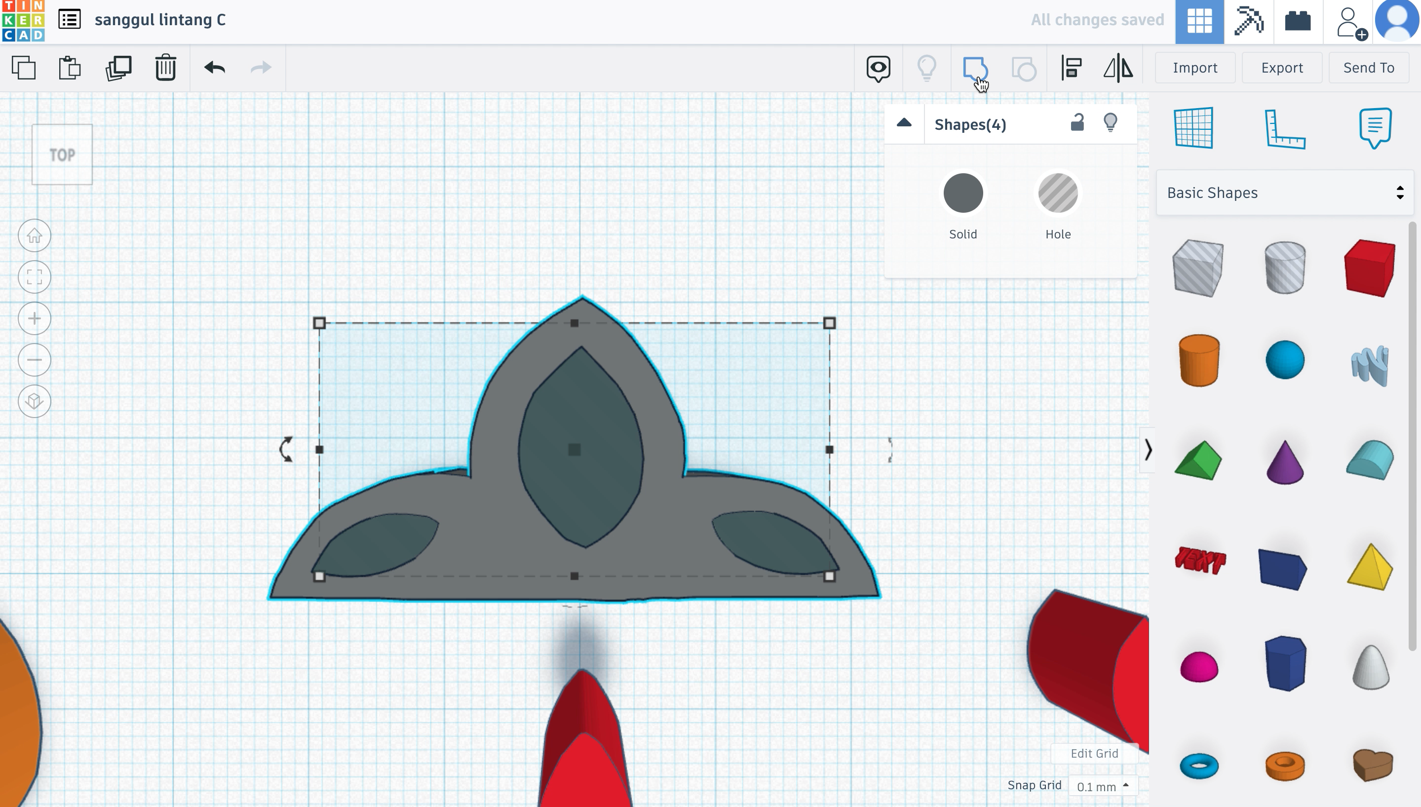The image size is (1421, 807).
Task: Switch to 3D design grid view
Action: (1199, 22)
